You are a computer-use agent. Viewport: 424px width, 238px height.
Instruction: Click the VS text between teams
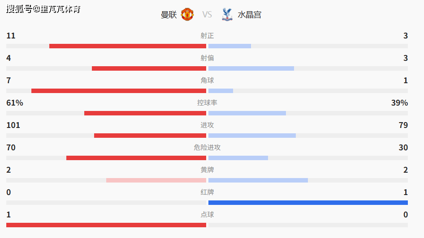207,15
